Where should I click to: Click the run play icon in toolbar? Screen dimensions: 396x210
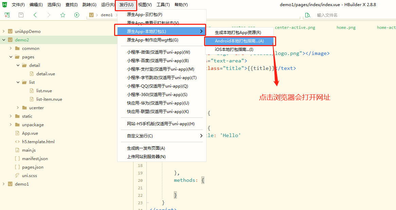pos(77,15)
